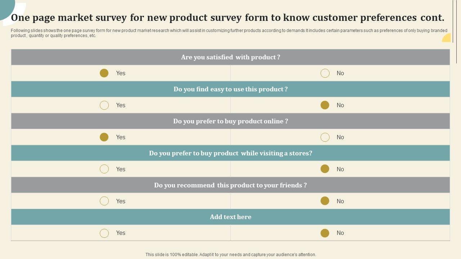Click the slide title 'One page market survey'
The width and height of the screenshot is (461, 259).
[x=228, y=18]
